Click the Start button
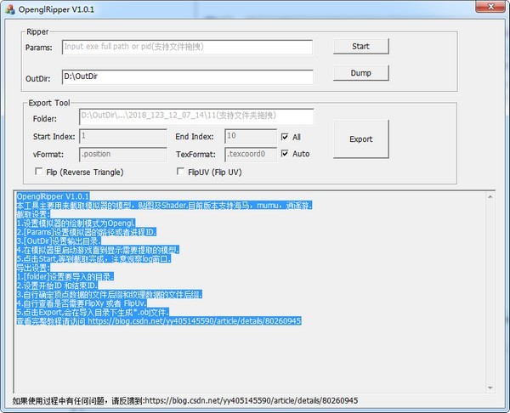The height and width of the screenshot is (413, 510). click(x=361, y=46)
